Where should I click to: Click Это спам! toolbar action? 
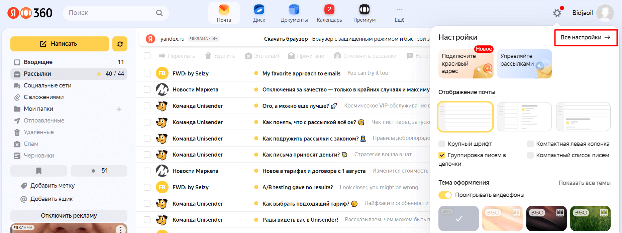click(x=262, y=56)
